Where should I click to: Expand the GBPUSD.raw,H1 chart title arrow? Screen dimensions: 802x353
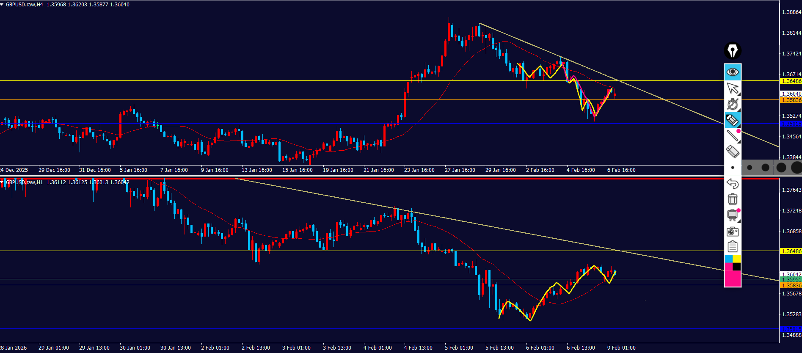pyautogui.click(x=3, y=182)
